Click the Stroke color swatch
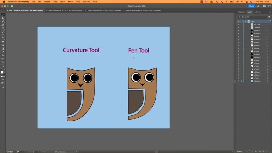Screen dimensions: 272x153 tap(4, 74)
